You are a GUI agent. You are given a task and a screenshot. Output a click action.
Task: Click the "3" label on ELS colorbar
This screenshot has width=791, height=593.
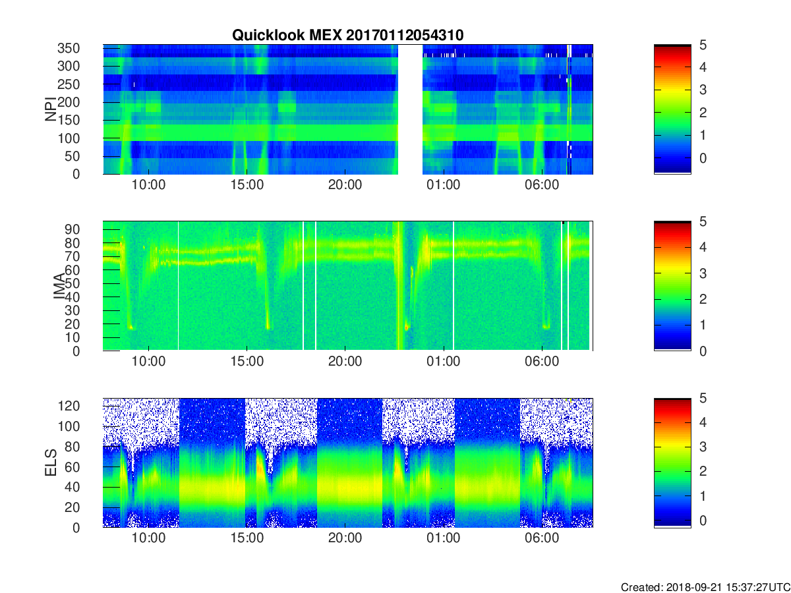[702, 447]
